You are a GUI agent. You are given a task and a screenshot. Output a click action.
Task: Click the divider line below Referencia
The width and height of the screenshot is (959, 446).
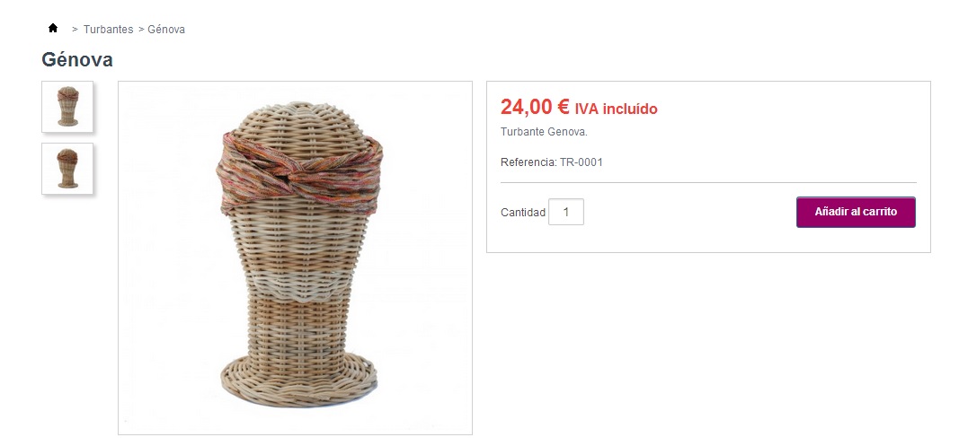(708, 183)
